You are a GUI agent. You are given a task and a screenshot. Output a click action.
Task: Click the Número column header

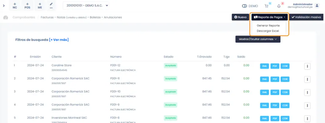click(x=116, y=57)
